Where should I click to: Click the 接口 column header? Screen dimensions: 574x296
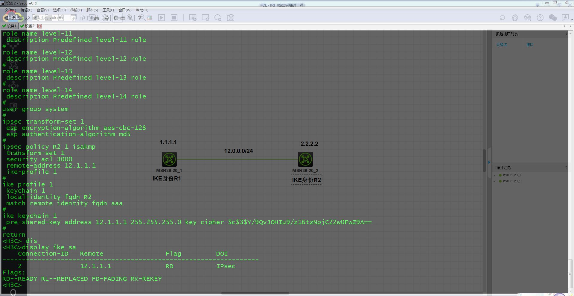click(530, 45)
